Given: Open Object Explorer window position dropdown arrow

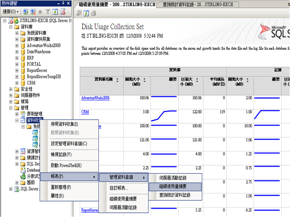Looking at the screenshot, I should click(x=59, y=3).
